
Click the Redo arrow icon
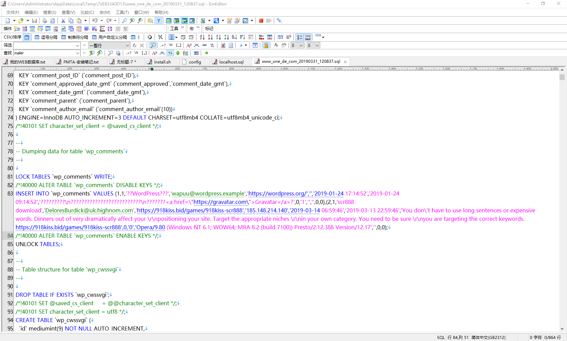pyautogui.click(x=109, y=21)
